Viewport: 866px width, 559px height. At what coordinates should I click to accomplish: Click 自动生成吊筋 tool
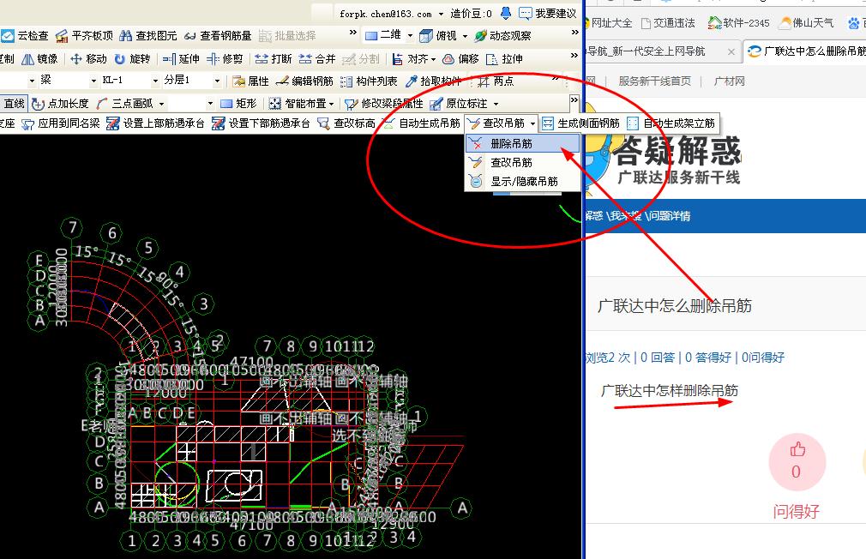(x=421, y=123)
